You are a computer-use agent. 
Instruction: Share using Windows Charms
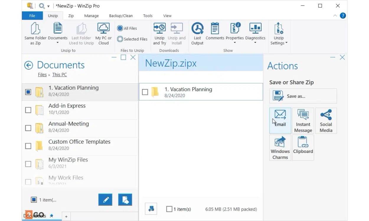coord(280,148)
